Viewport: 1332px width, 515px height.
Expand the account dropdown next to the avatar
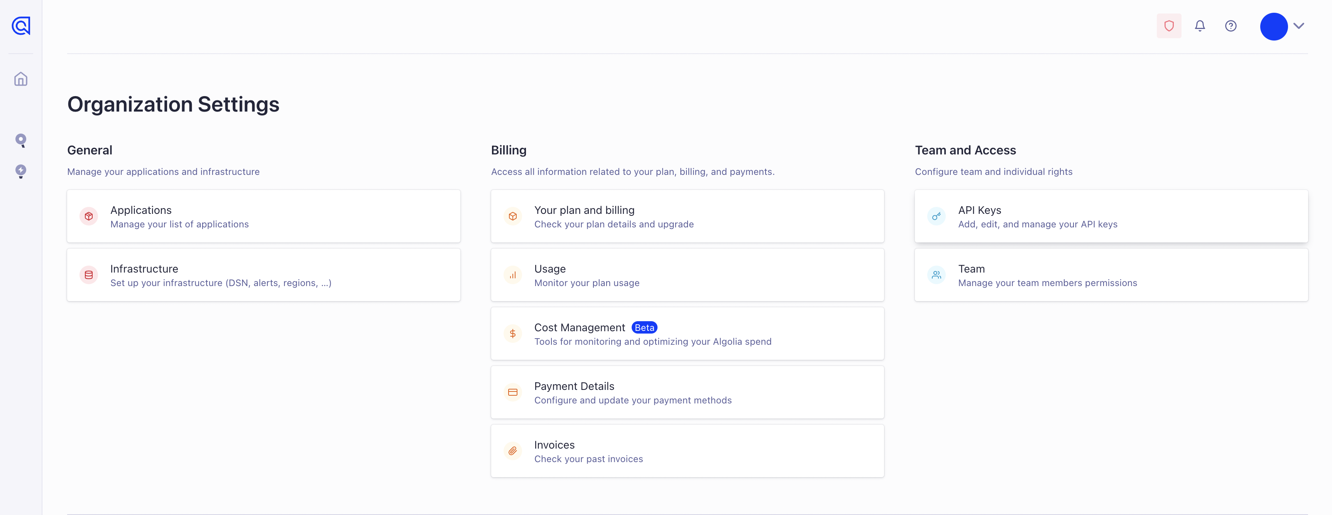point(1300,25)
